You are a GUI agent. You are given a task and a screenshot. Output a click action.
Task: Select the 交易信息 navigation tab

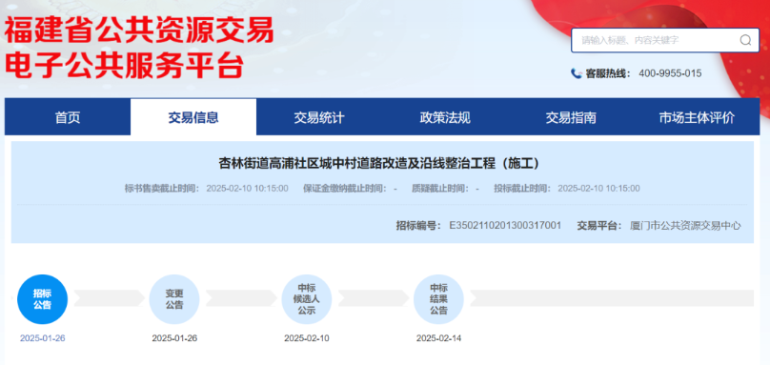(x=193, y=117)
